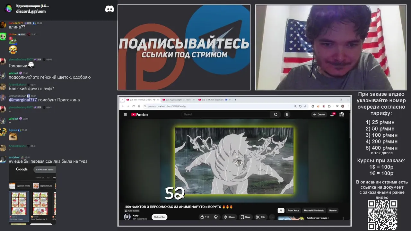This screenshot has height=231, width=411.
Task: Open a new browser tab with plus
Action: [235, 100]
